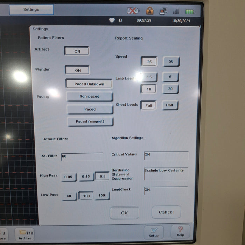Open the LeadCheck ON field
Image resolution: width=245 pixels, height=245 pixels.
(166, 191)
